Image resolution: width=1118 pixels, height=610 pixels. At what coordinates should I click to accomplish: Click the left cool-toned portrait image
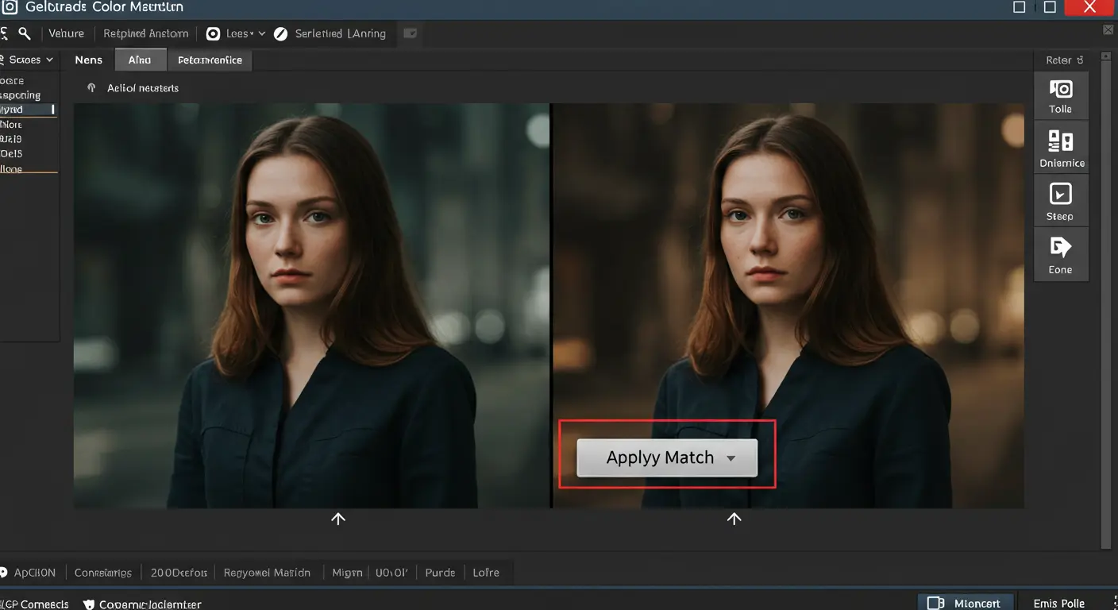pos(311,306)
